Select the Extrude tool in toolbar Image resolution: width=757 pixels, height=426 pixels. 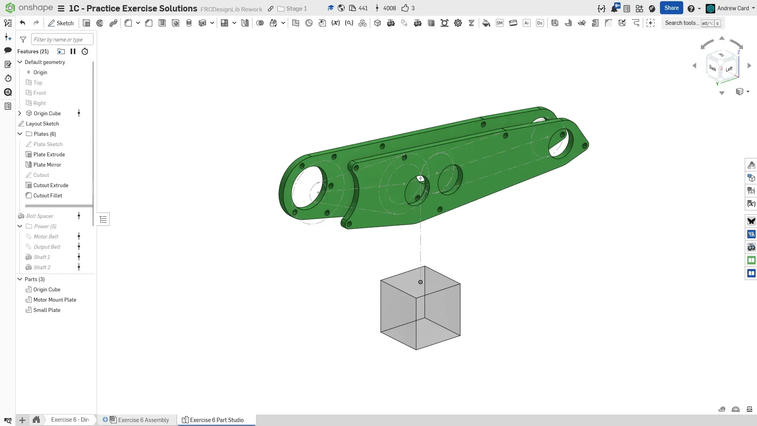[86, 23]
